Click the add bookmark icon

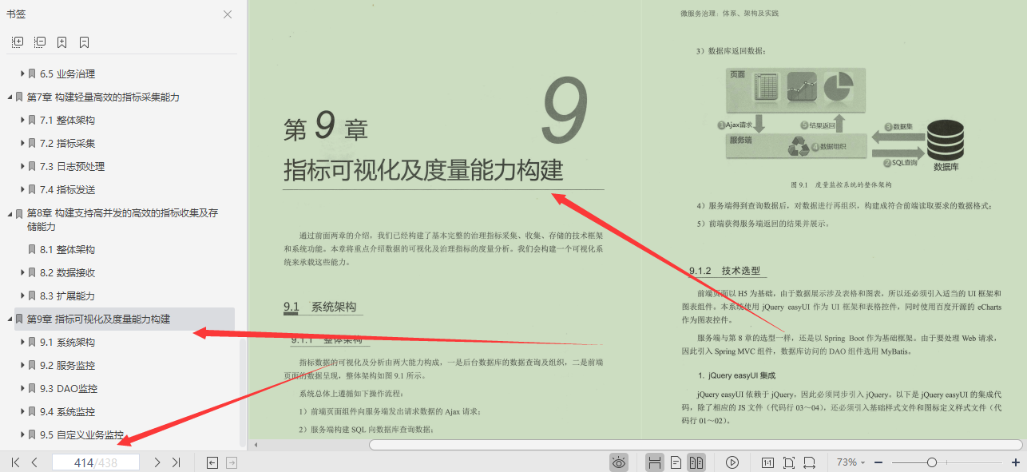point(62,42)
